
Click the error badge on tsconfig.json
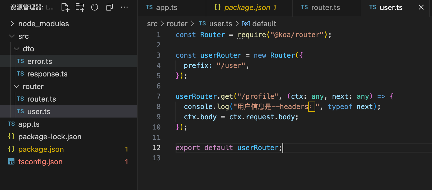tap(127, 161)
